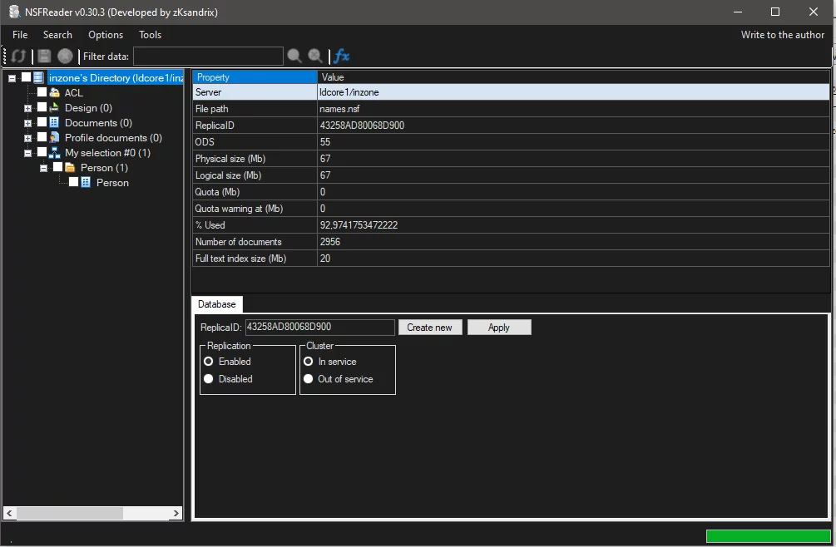Image resolution: width=836 pixels, height=547 pixels.
Task: Click the Filter data text field
Action: coord(208,57)
